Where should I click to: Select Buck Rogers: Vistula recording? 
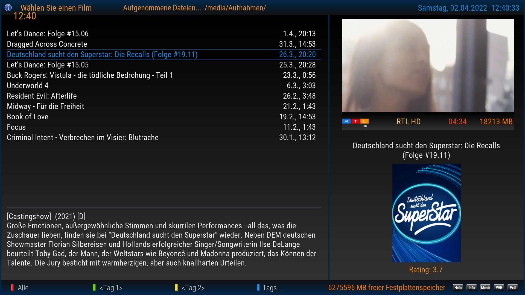pos(90,75)
